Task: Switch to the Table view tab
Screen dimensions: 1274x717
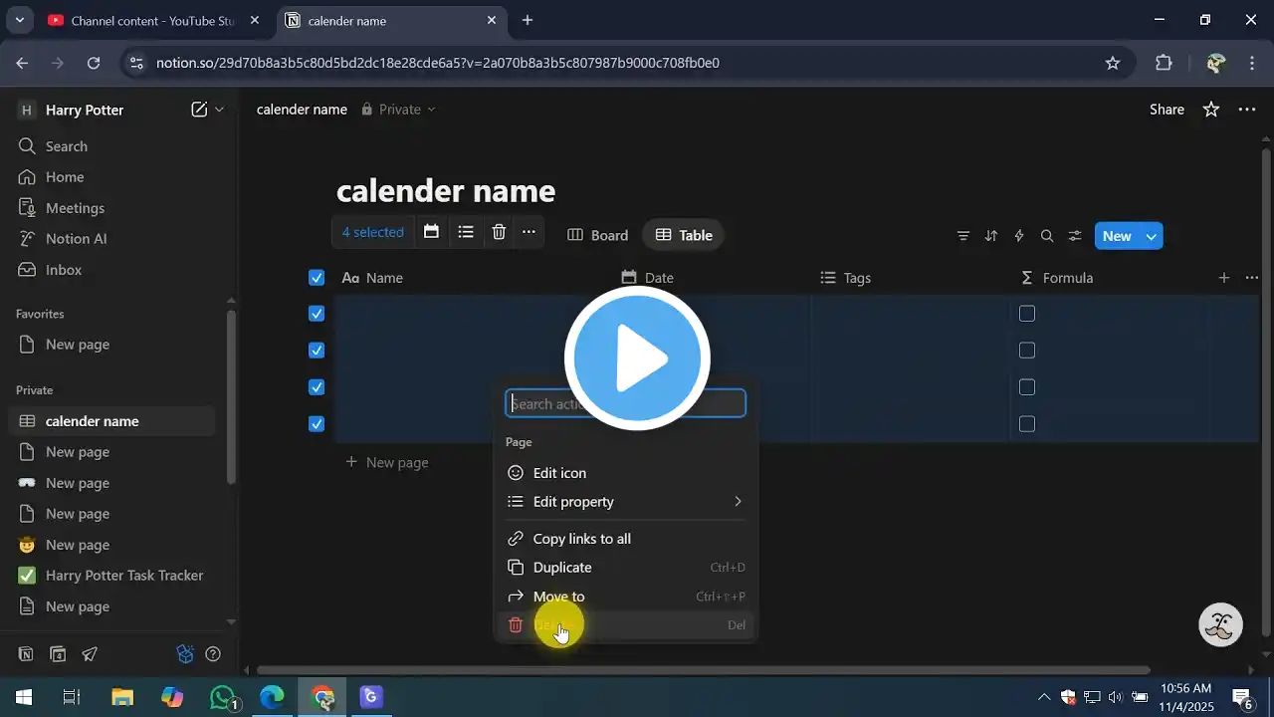Action: click(x=684, y=235)
